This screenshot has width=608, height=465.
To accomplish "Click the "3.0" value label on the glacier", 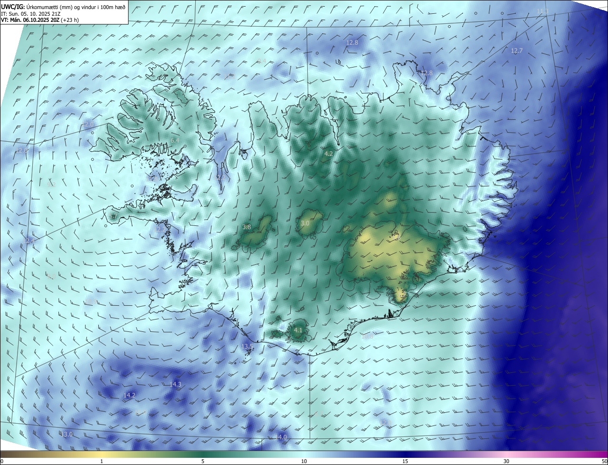I will click(305, 223).
